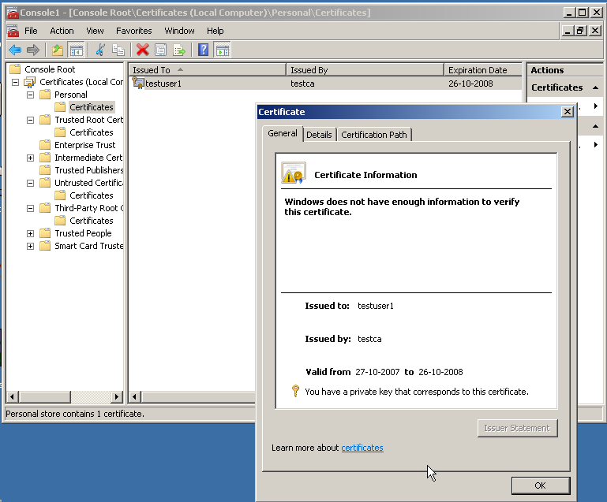Collapse the Personal store node
The height and width of the screenshot is (502, 607).
point(30,95)
